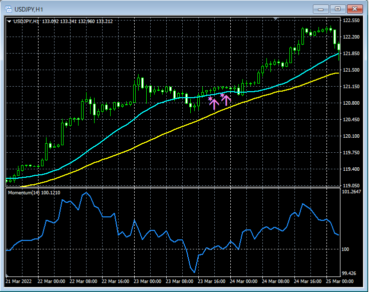Close the USDJPY,H1 chart window
This screenshot has width=369, height=292.
point(354,9)
